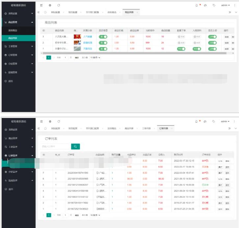Click 编辑 button for product ID 3
The image size is (239, 228).
226,37
